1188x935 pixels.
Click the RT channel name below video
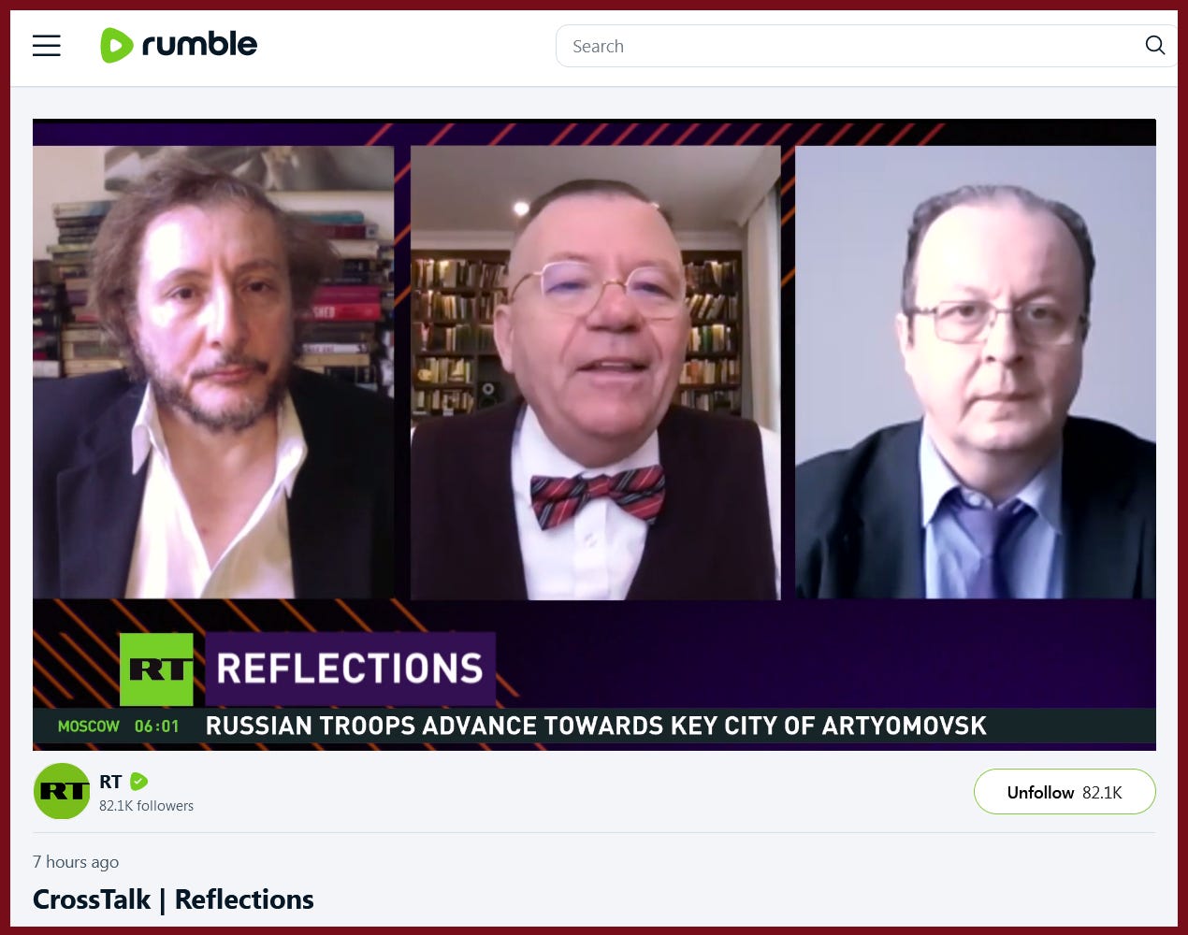[x=110, y=782]
